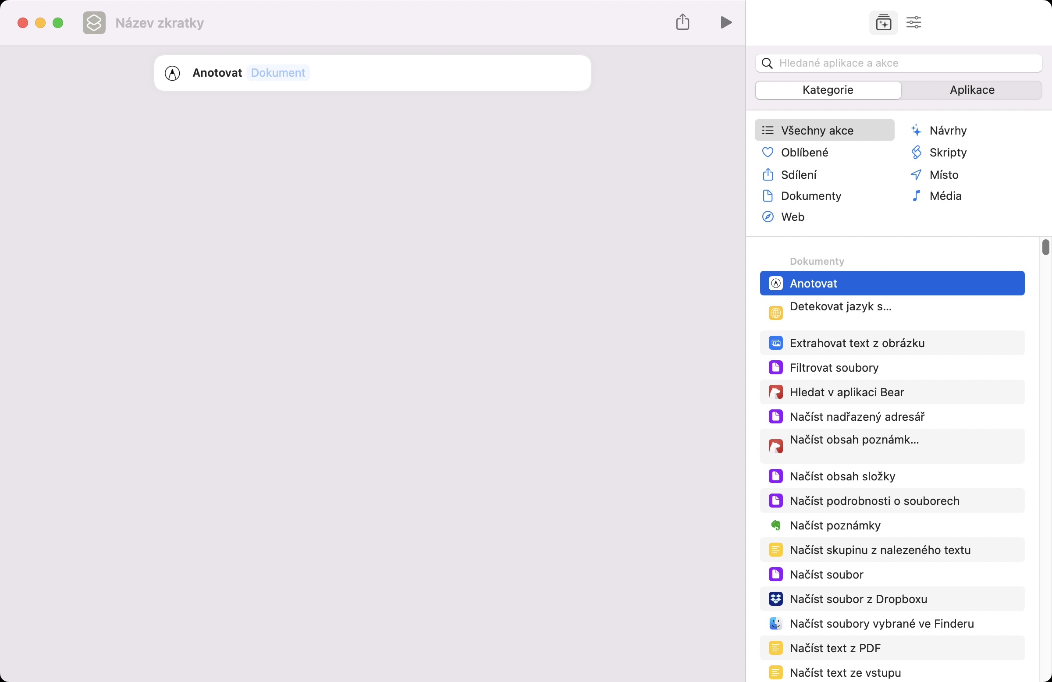
Task: Choose the Dokument variable token
Action: pos(277,73)
